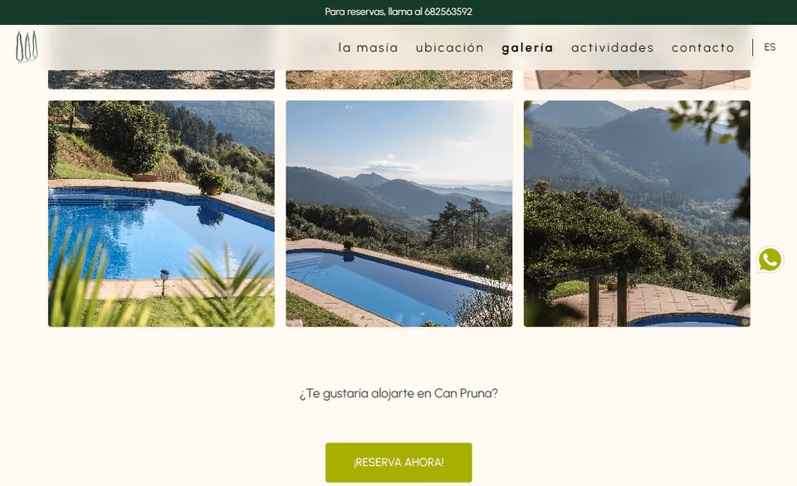This screenshot has height=486, width=797.
Task: Call the reservation number 682563592
Action: click(x=447, y=12)
